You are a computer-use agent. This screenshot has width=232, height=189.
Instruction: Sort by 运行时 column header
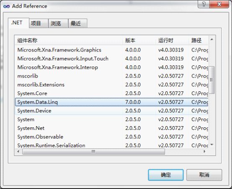pyautogui.click(x=173, y=40)
